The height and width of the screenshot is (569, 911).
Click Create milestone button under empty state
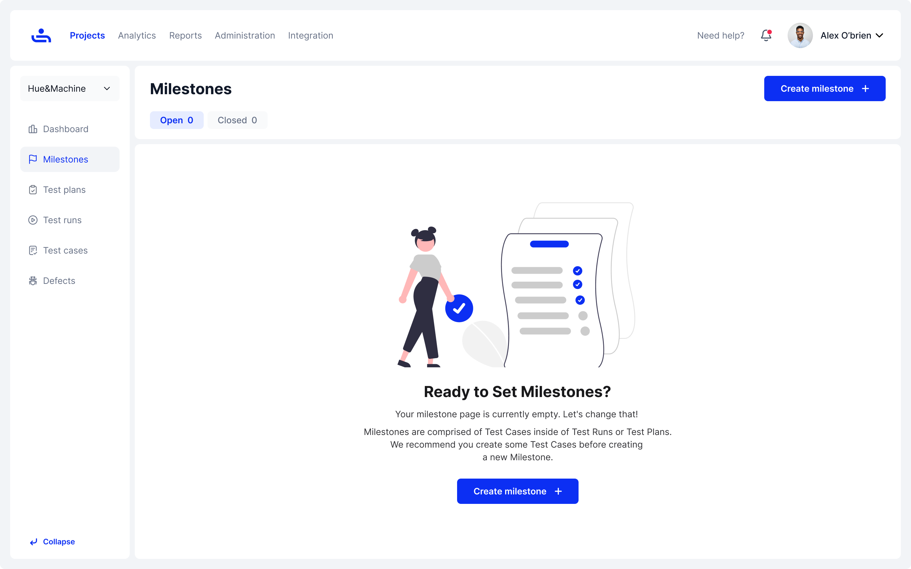click(517, 491)
